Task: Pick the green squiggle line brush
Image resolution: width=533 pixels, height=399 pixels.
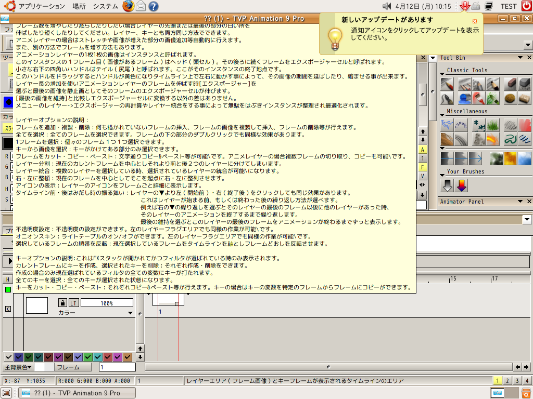Action: (510, 139)
